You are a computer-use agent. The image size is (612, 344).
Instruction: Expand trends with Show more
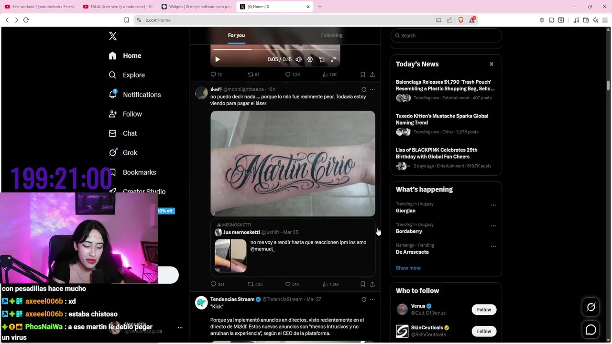(408, 268)
